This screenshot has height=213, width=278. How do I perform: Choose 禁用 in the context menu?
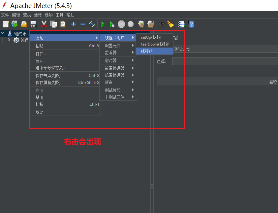[65, 98]
